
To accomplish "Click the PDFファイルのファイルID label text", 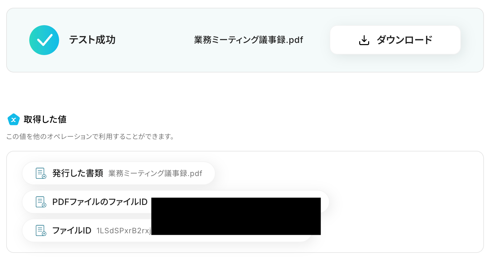I will [100, 202].
